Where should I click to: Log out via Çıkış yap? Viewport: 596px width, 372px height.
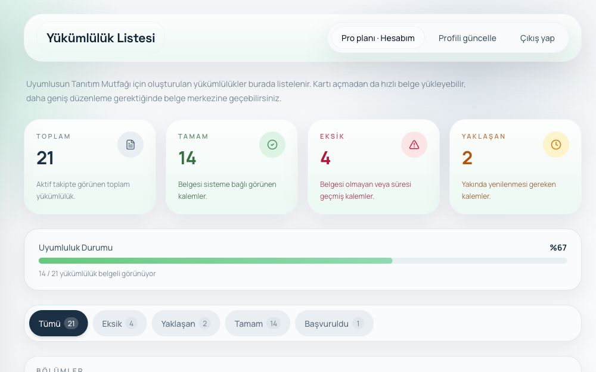[x=537, y=38]
